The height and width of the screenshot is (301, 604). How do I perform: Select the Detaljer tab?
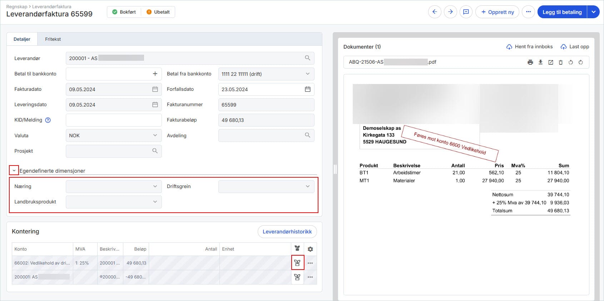(x=22, y=39)
